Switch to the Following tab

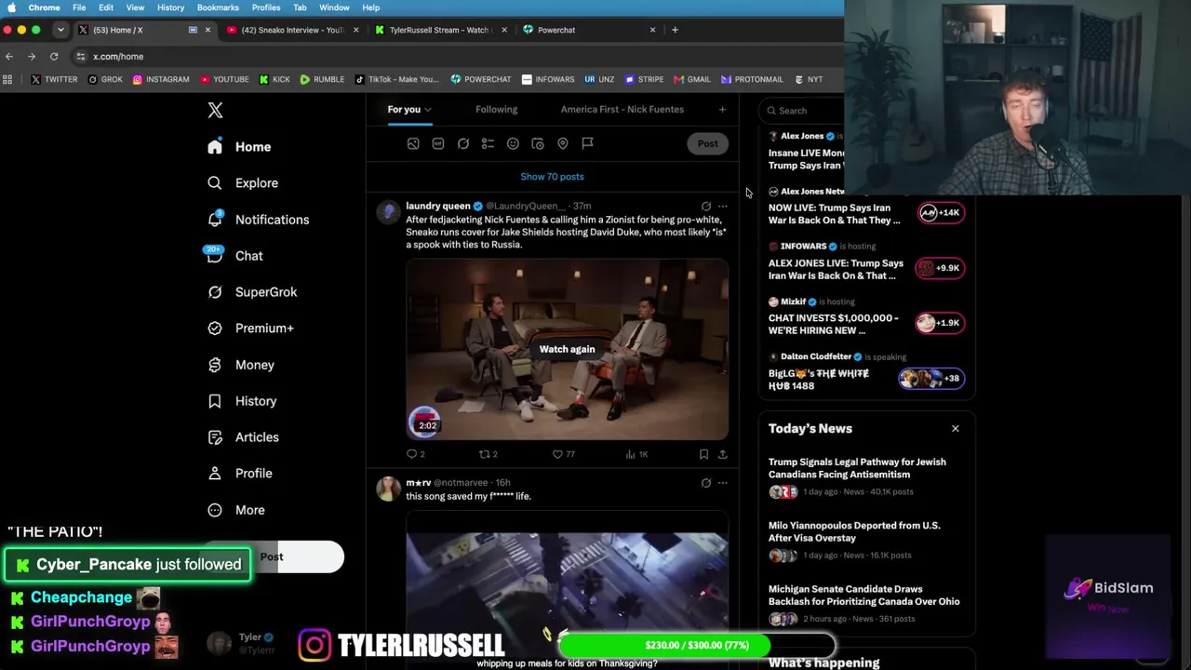497,110
